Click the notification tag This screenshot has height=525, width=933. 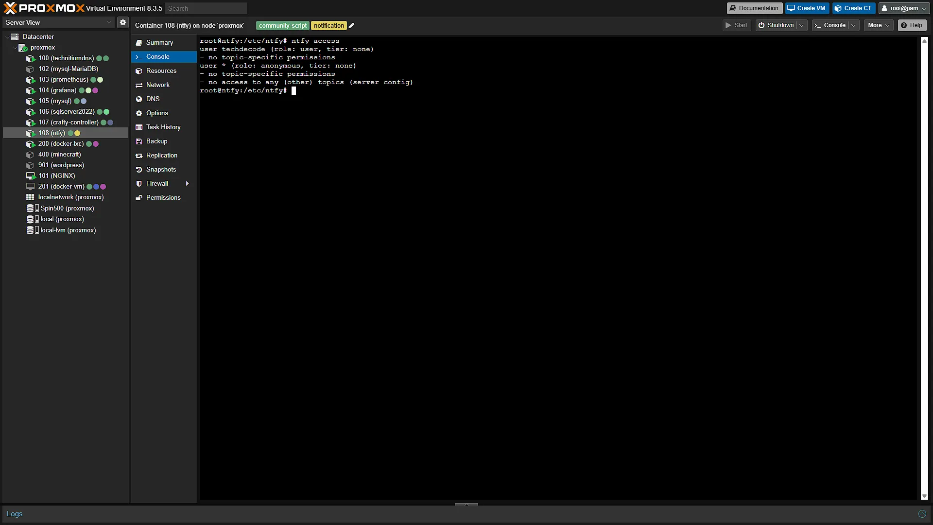tap(329, 26)
